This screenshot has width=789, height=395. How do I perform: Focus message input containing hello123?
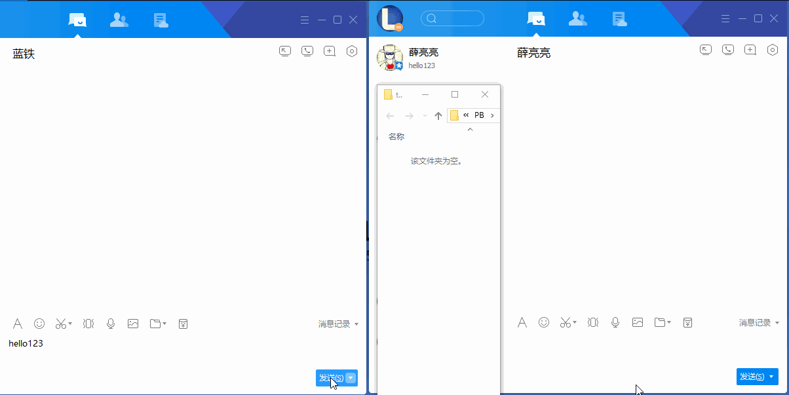tap(183, 350)
